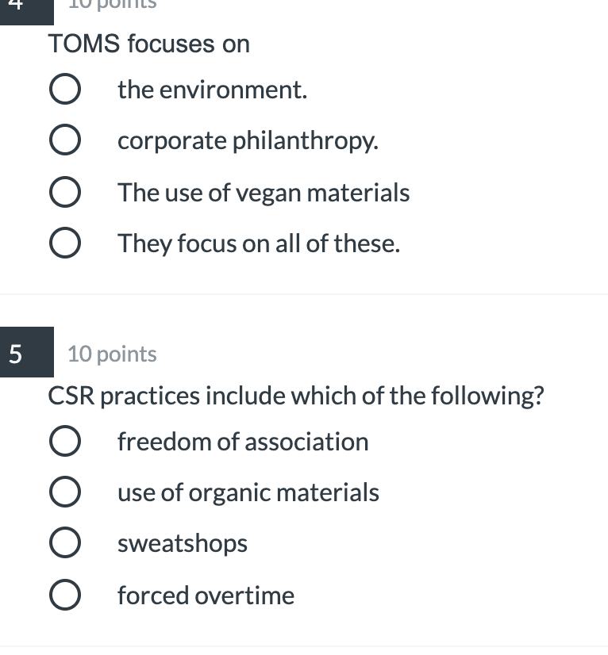
Task: Select "They focus on all of these."
Action: click(x=64, y=243)
